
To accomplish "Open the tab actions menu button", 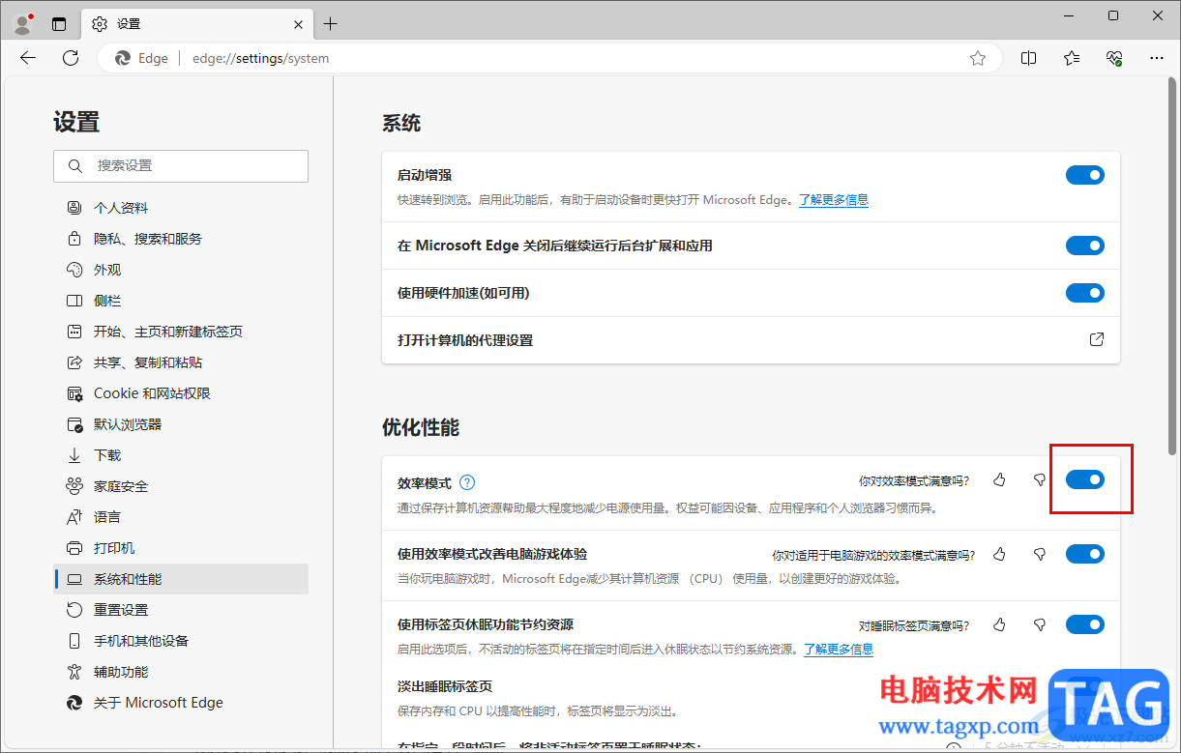I will [59, 23].
